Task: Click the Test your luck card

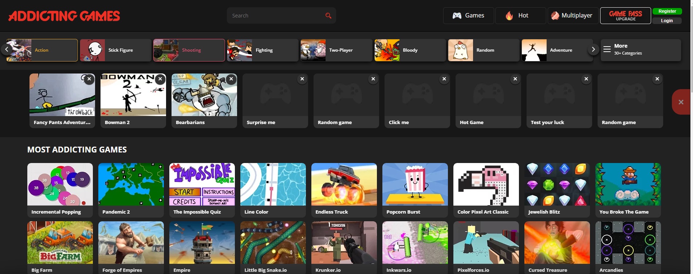Action: click(x=559, y=101)
